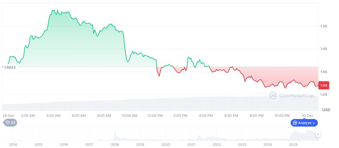Click the 1.90 price axis label
Image resolution: width=339 pixels, height=148 pixels.
point(324,26)
